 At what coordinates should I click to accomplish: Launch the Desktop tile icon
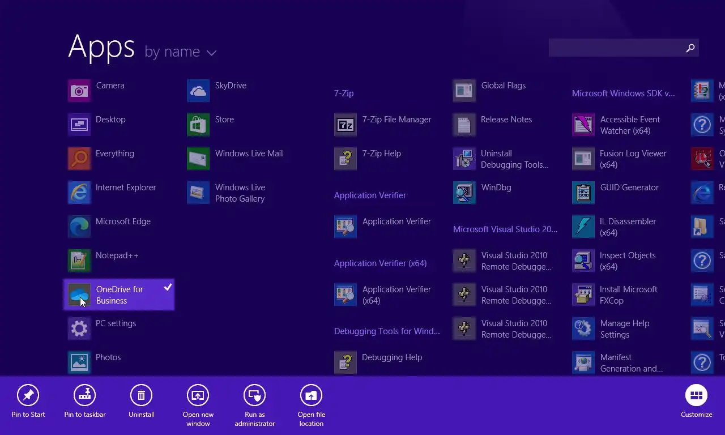point(79,125)
